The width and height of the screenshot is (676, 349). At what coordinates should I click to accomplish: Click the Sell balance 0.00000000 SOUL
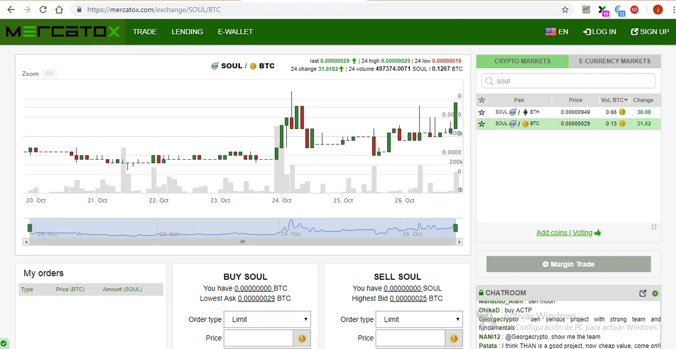click(x=403, y=288)
